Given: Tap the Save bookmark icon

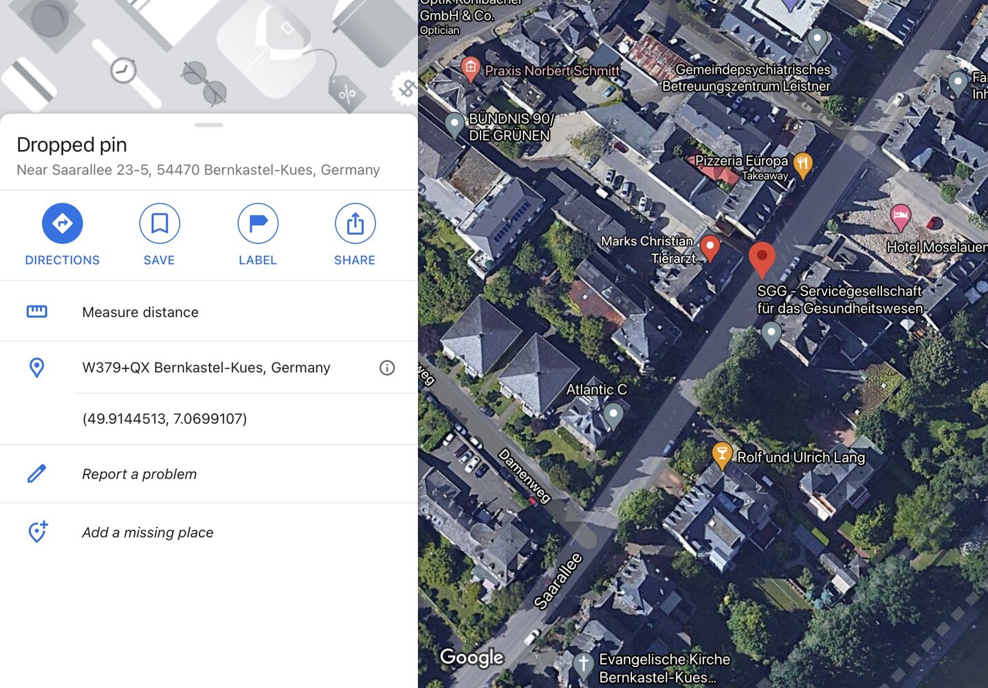Looking at the screenshot, I should click(x=160, y=224).
